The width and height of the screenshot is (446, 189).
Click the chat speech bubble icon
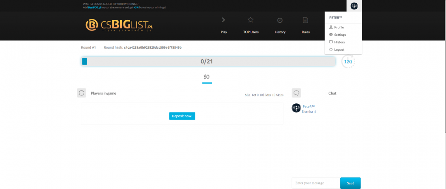296,93
